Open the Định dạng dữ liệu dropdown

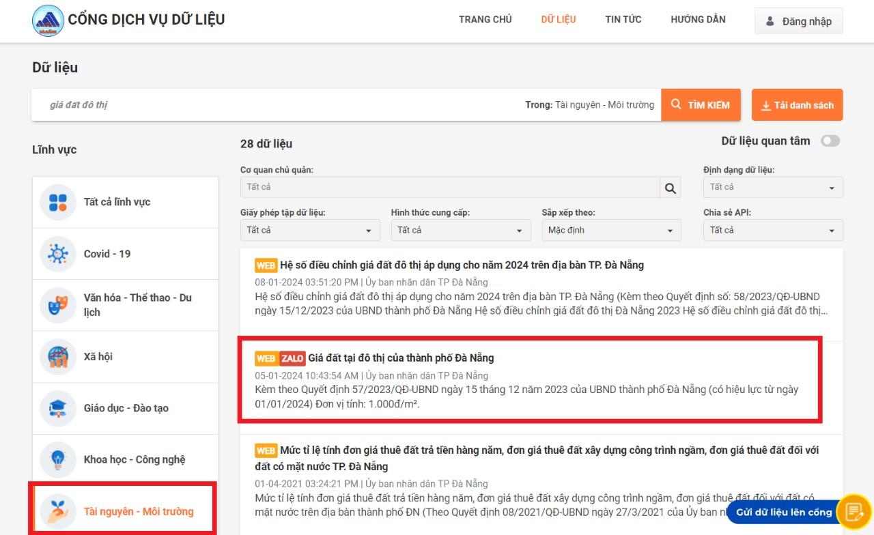[773, 187]
